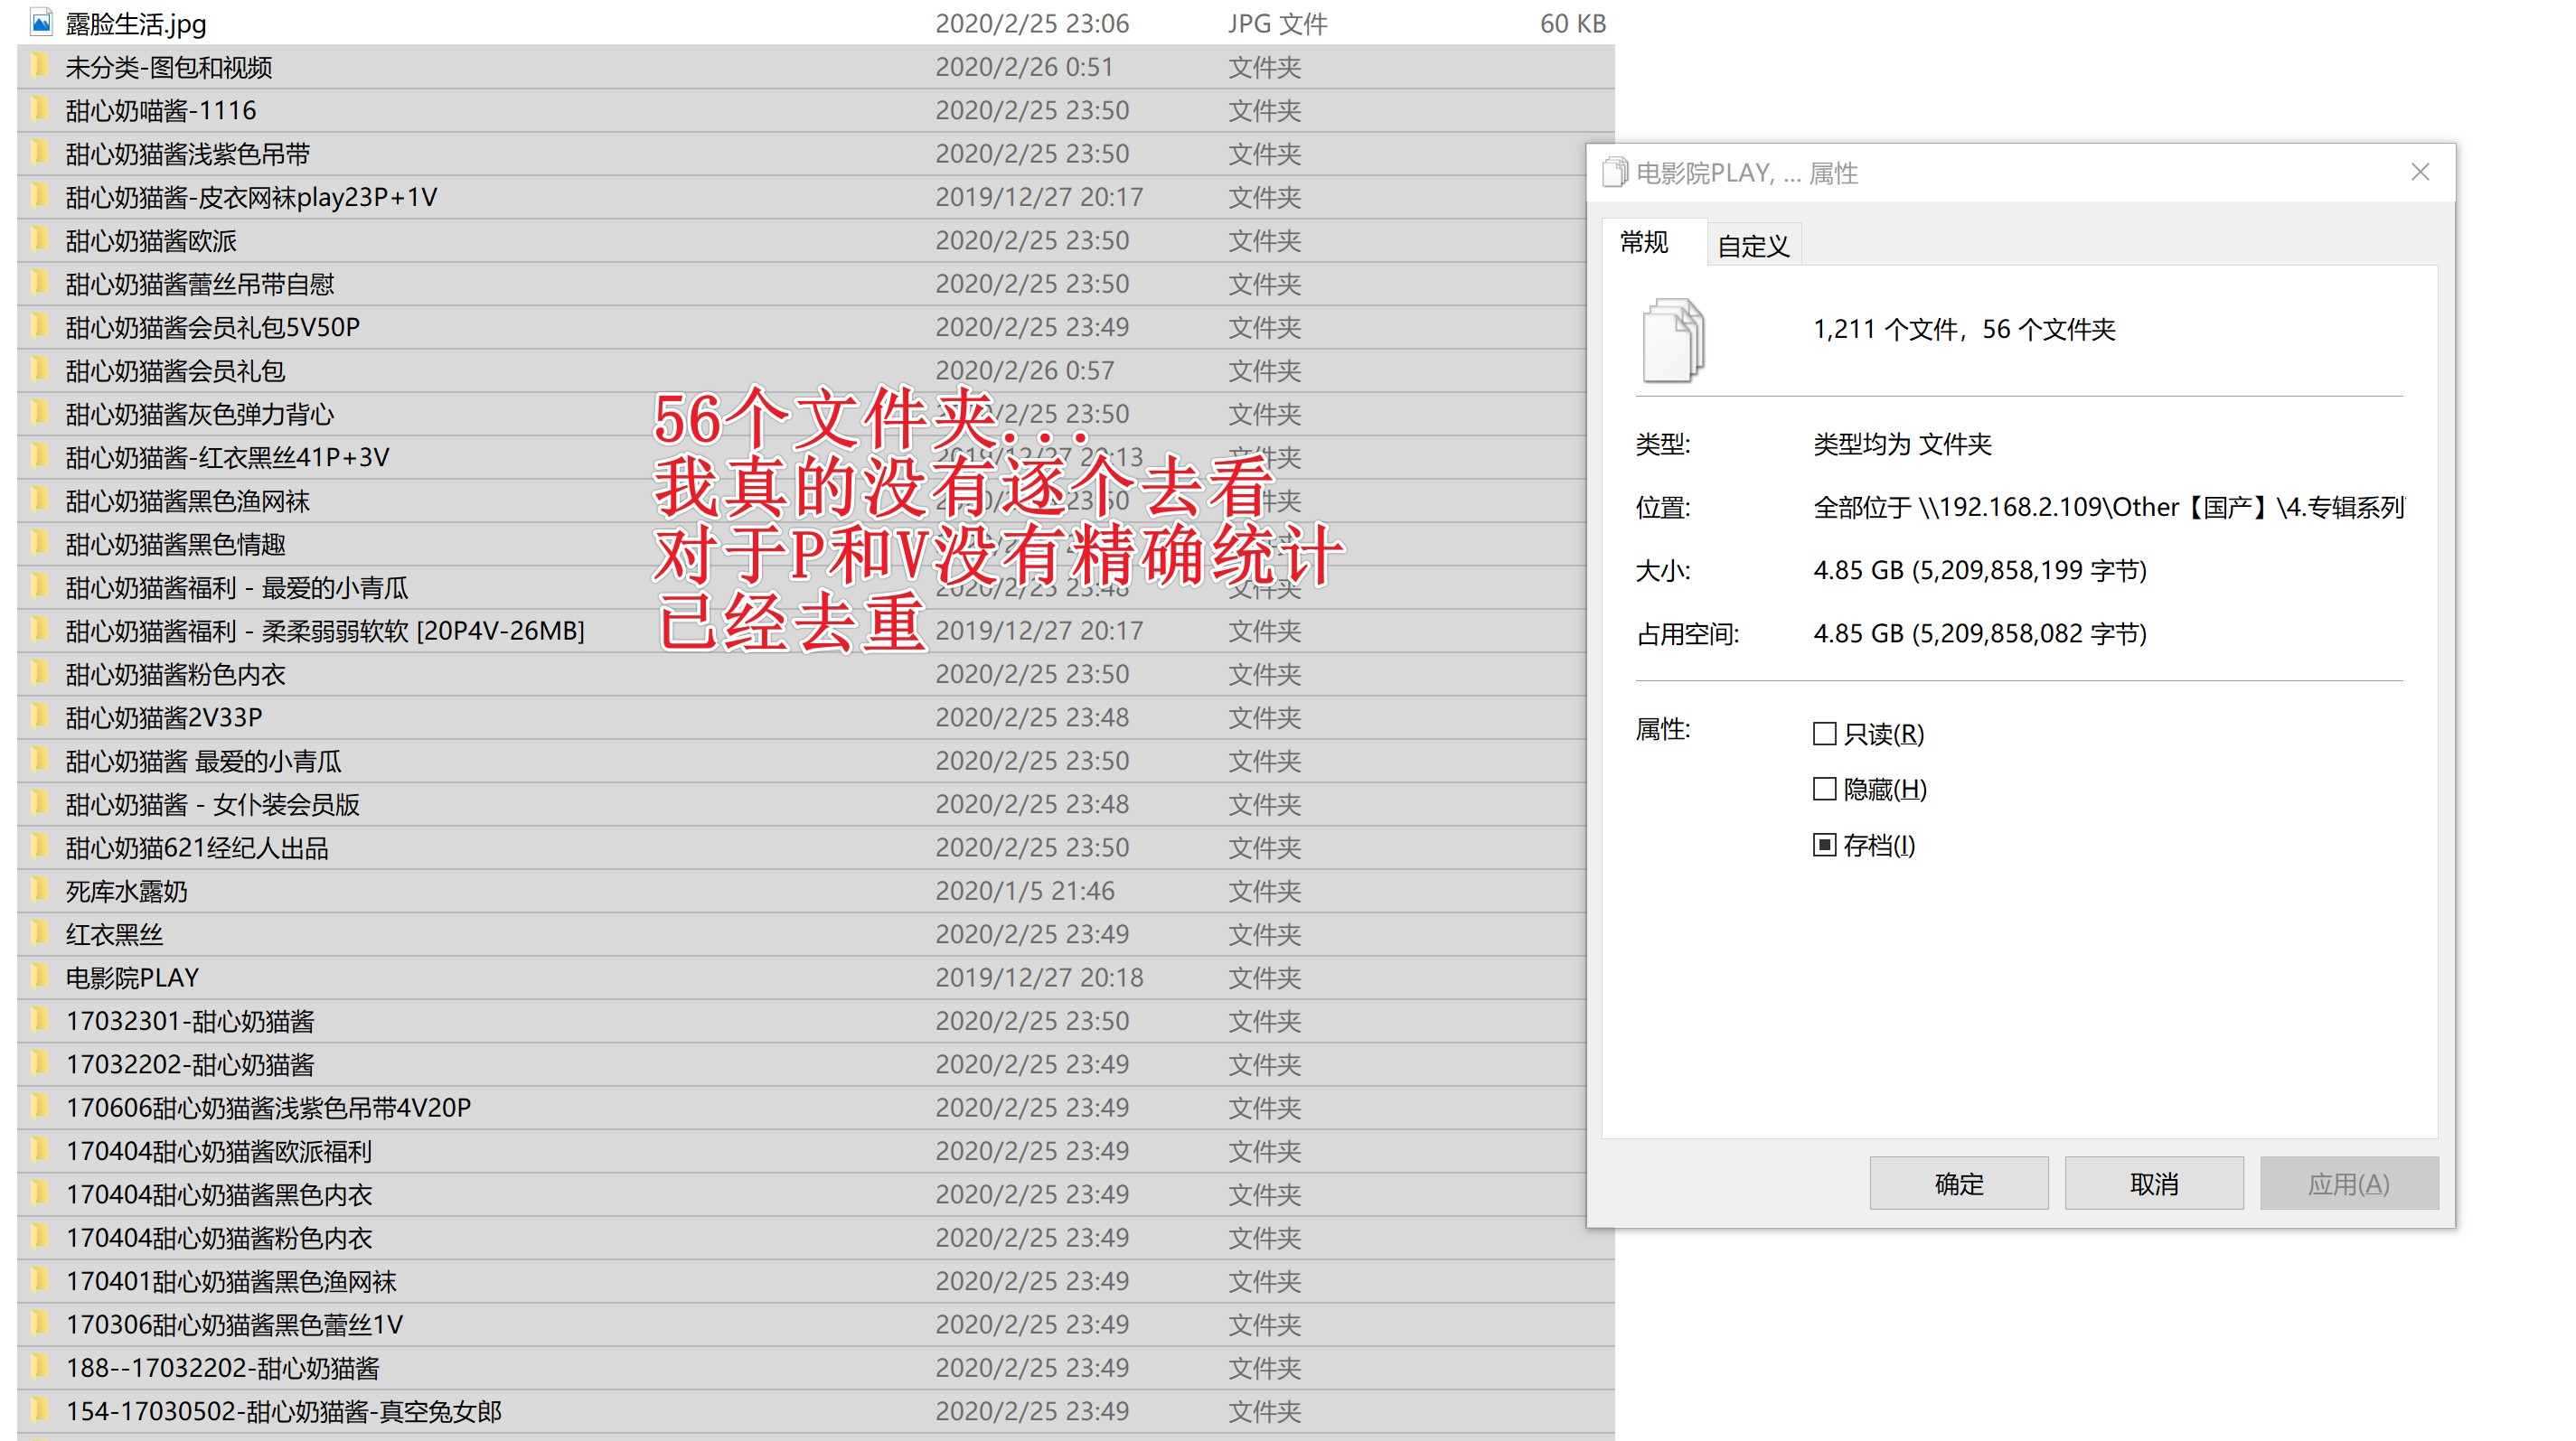
Task: Click the 大小 value 4.85 GB text
Action: click(x=1980, y=571)
